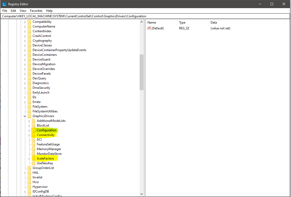This screenshot has height=197, width=291.
Task: Select the DeviceMigration folder icon
Action: [29, 64]
